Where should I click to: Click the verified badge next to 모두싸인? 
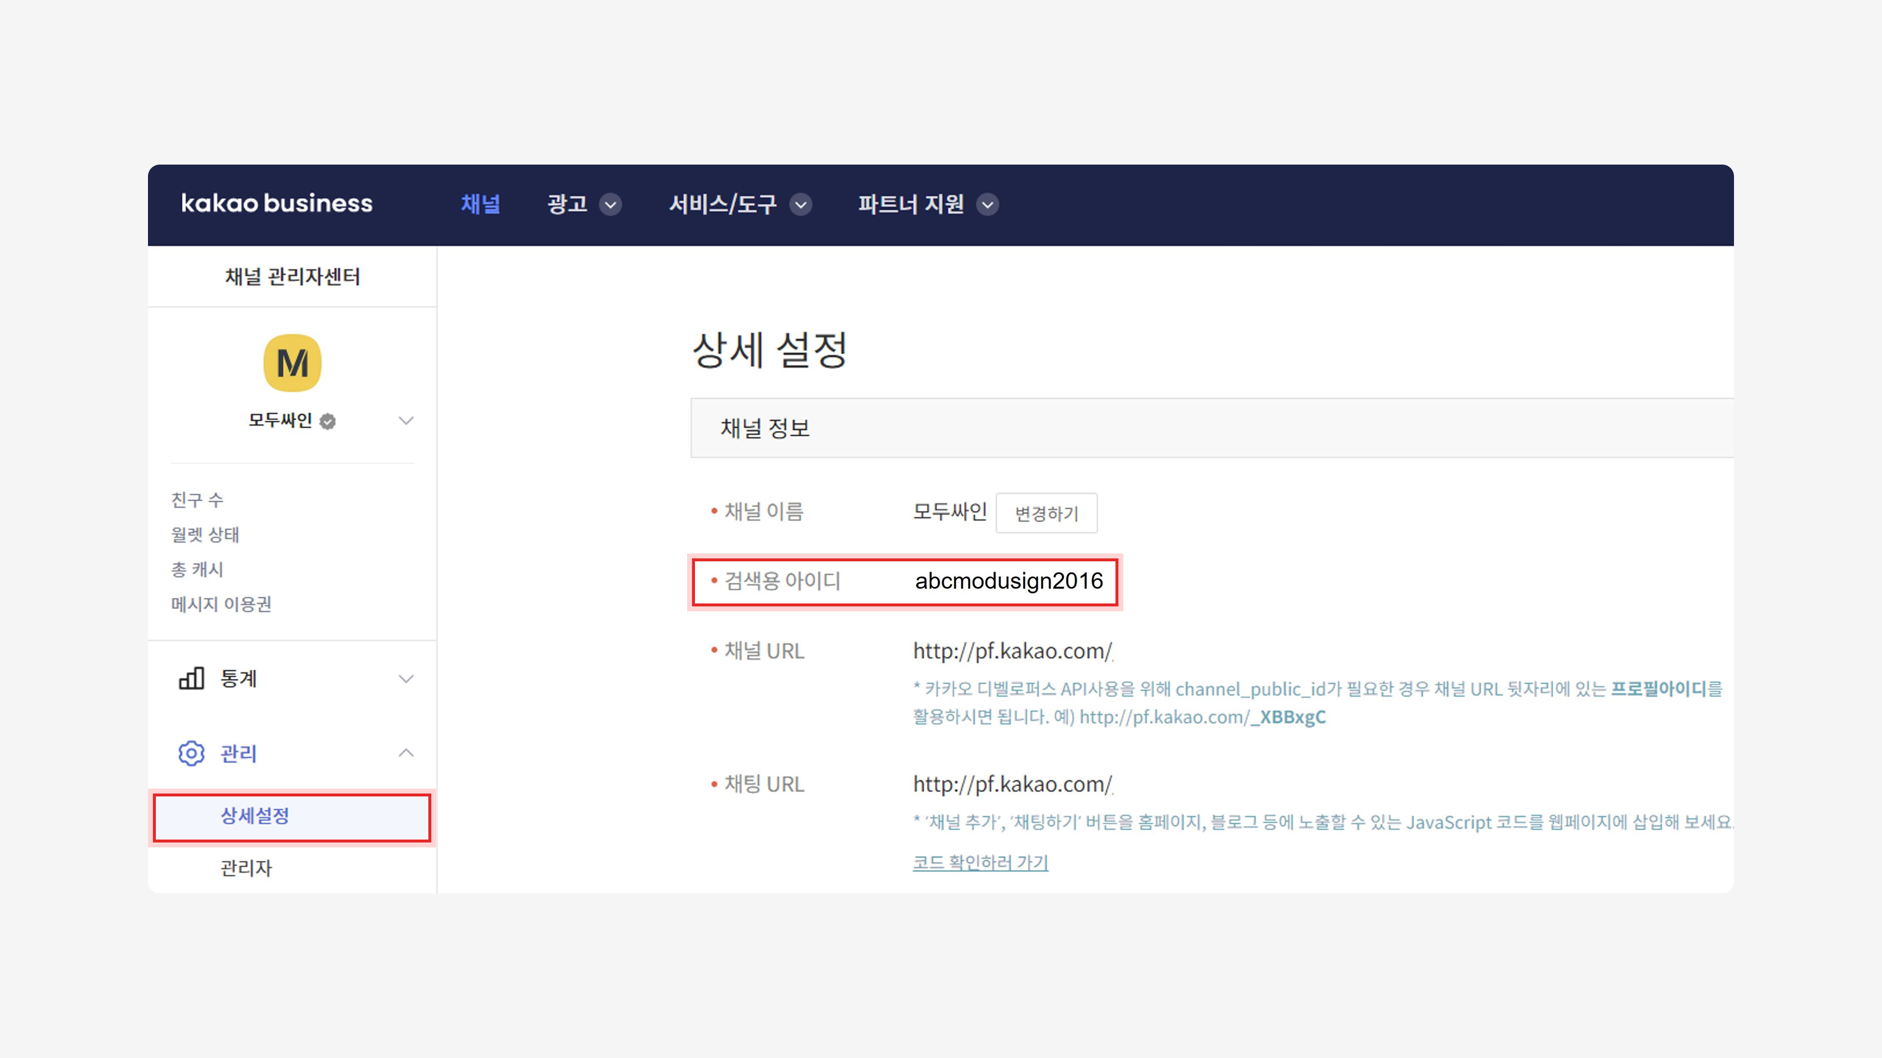click(328, 421)
